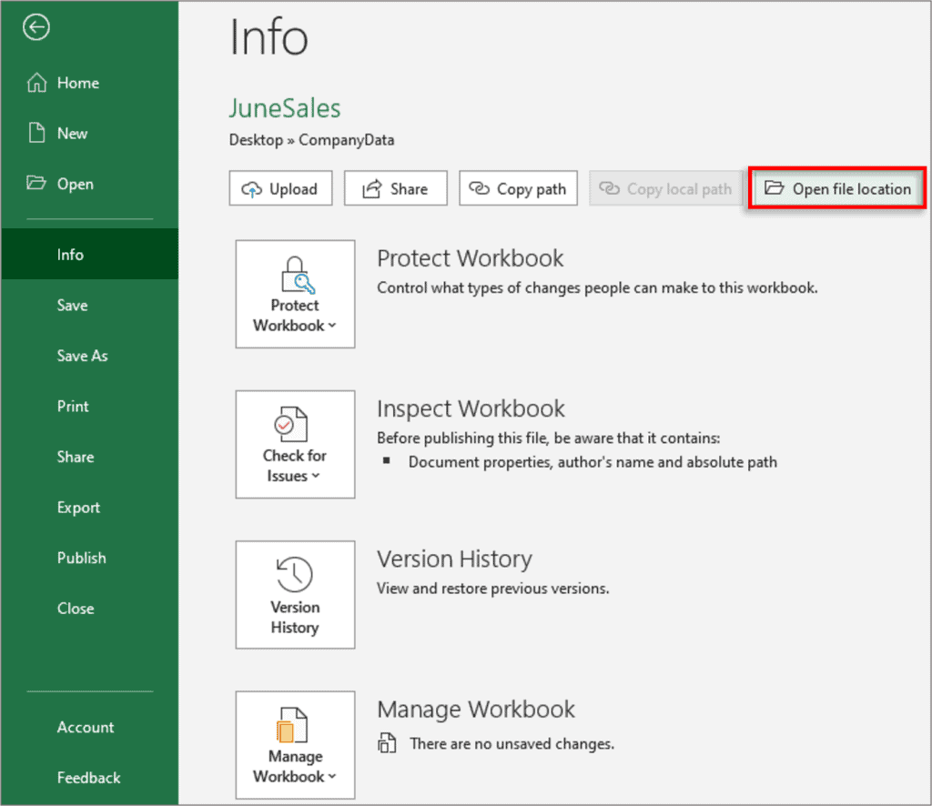Click Close in the sidebar menu
This screenshot has height=806, width=932.
[x=75, y=609]
